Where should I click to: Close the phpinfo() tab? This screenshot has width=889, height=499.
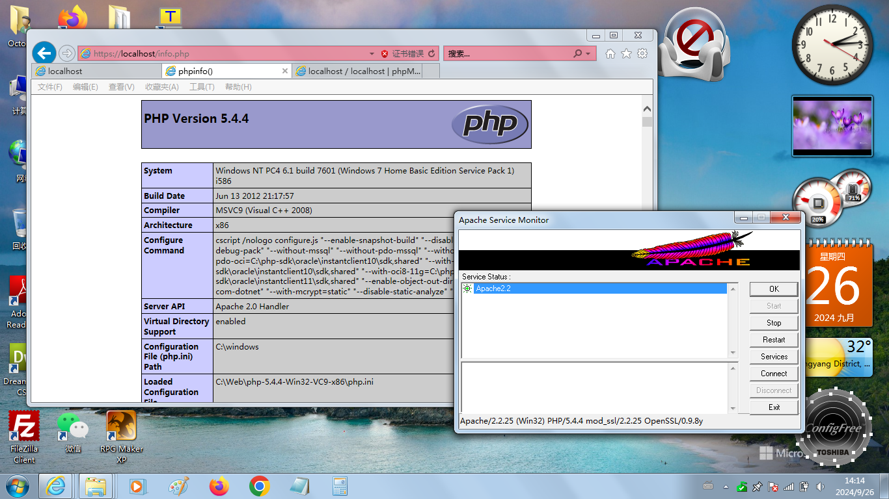(284, 71)
